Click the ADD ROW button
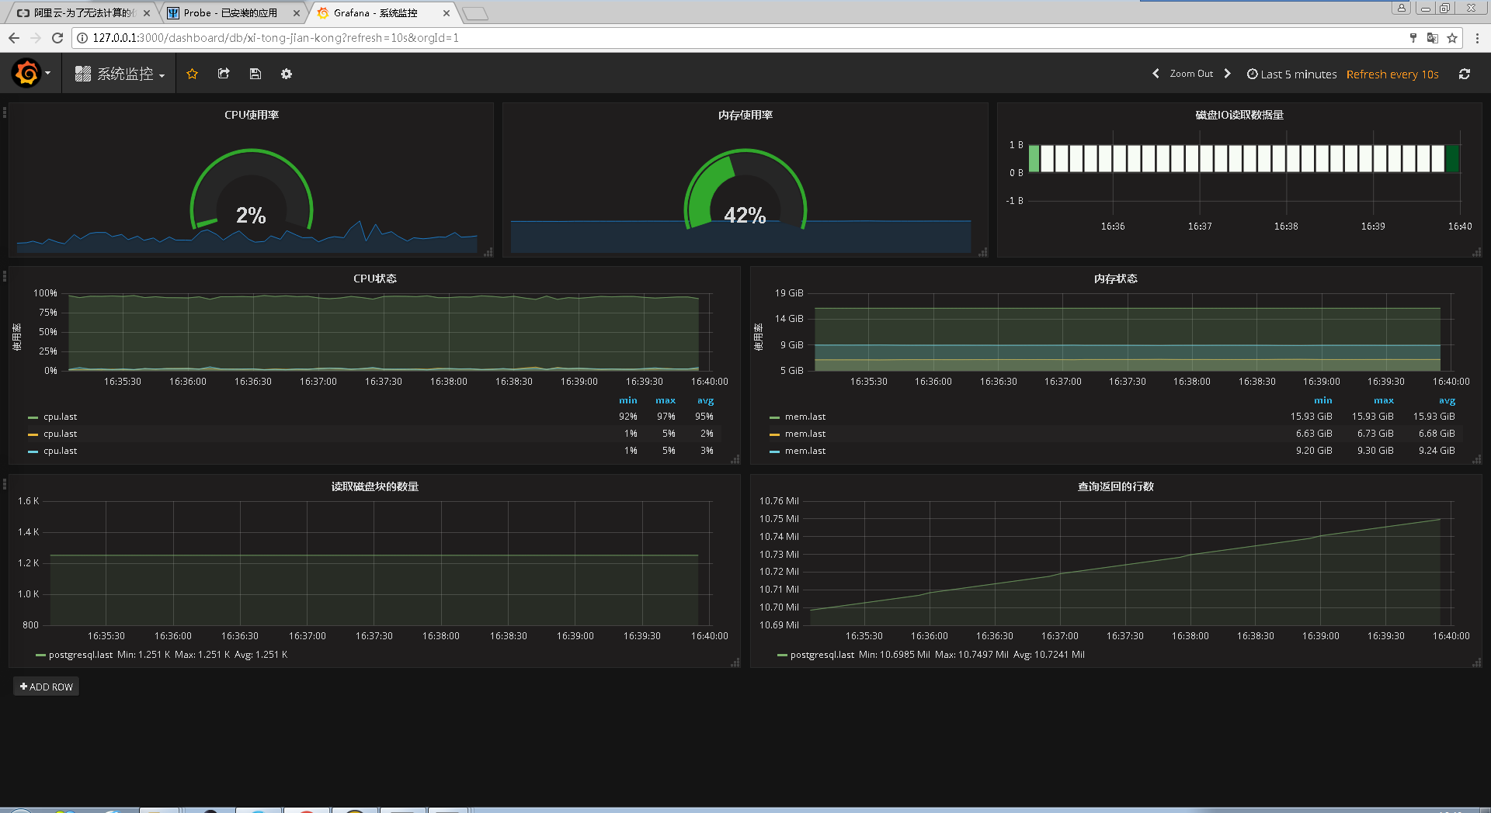1491x813 pixels. pyautogui.click(x=46, y=686)
